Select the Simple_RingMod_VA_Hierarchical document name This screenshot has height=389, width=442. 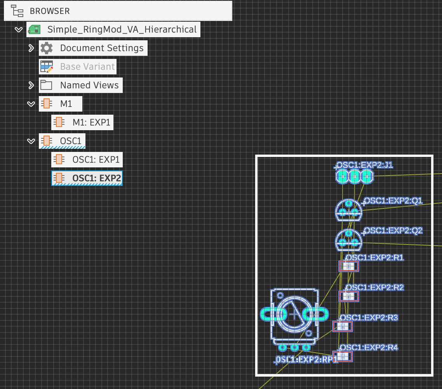pos(122,29)
